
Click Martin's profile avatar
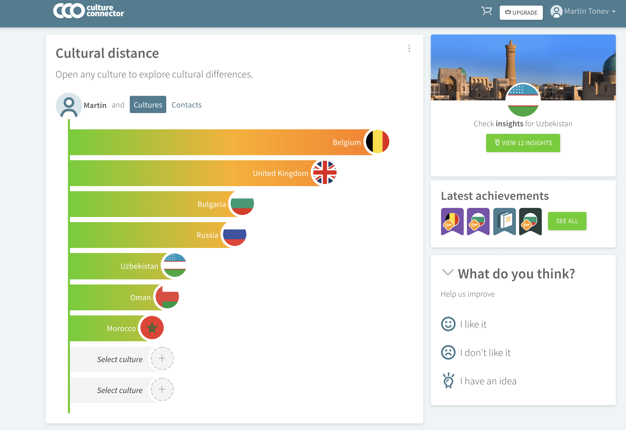[x=69, y=105]
